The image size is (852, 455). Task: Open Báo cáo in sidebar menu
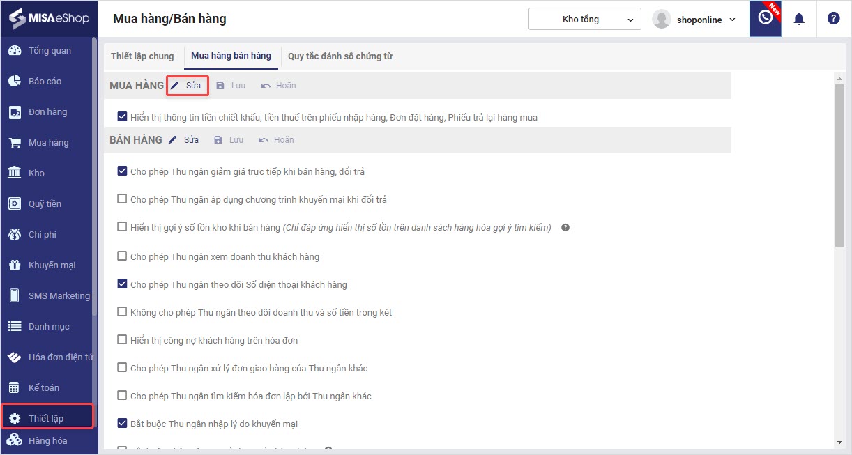tap(45, 82)
